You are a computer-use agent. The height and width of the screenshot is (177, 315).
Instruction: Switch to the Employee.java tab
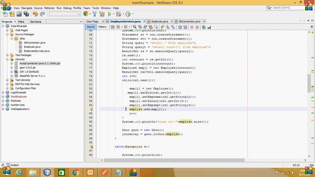click(159, 22)
